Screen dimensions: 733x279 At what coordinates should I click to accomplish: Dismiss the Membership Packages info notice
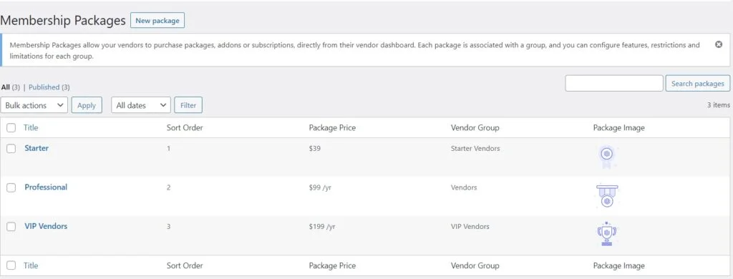(719, 45)
